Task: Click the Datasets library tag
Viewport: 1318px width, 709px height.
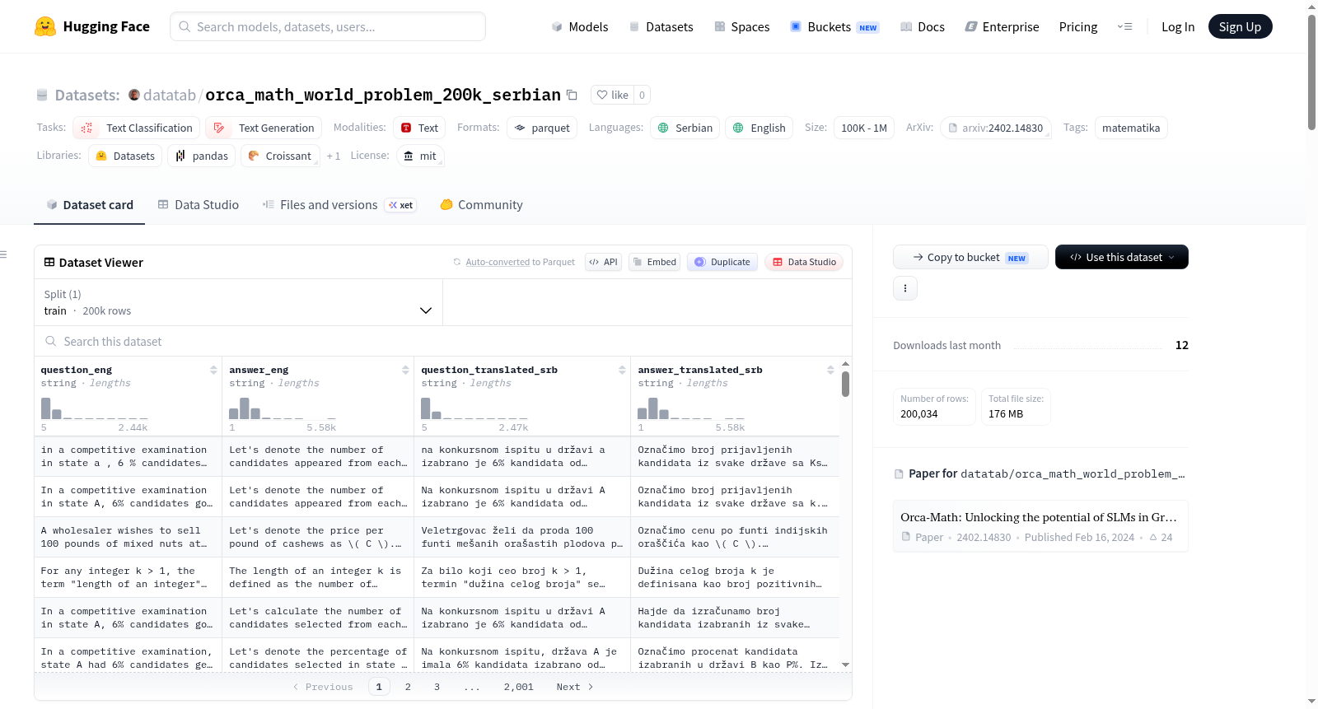Action: pos(125,156)
